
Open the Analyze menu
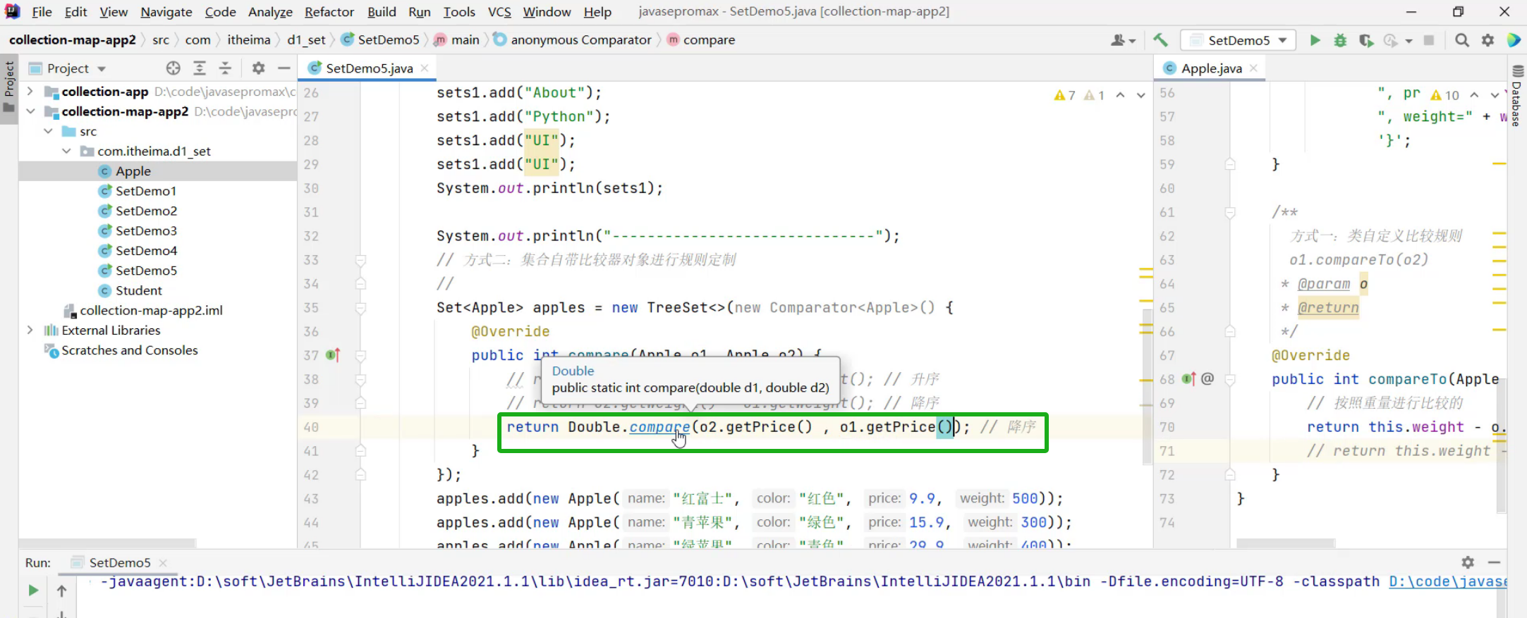(270, 12)
